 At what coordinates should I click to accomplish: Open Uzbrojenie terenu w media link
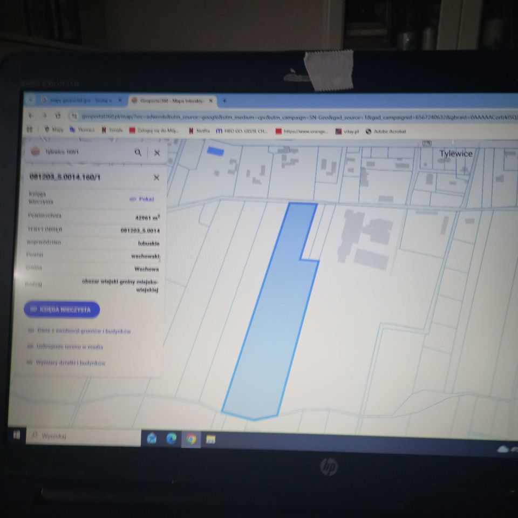point(65,346)
